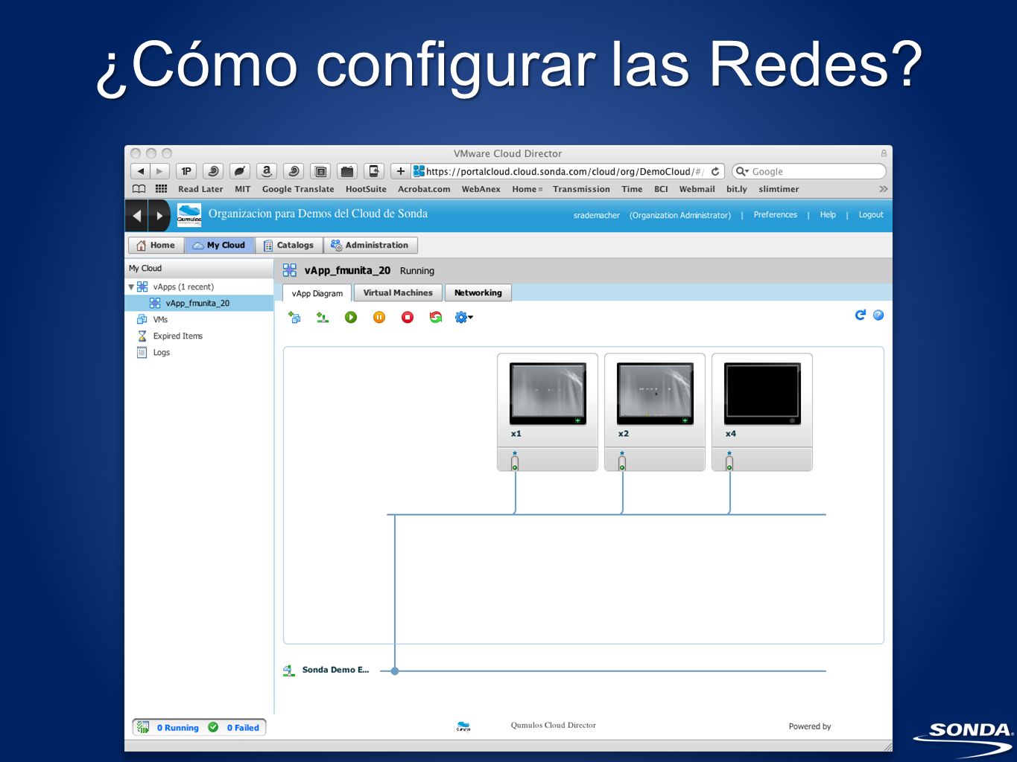Show more bookmarks with the double chevron
Viewport: 1017px width, 762px height.
pyautogui.click(x=883, y=189)
